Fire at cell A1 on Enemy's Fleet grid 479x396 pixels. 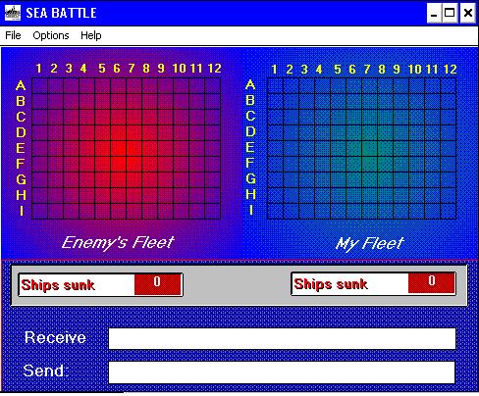pos(40,85)
